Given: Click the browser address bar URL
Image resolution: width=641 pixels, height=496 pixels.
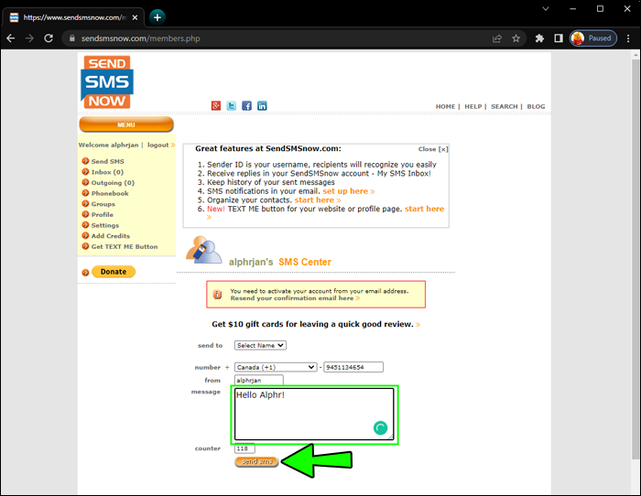Looking at the screenshot, I should (x=141, y=38).
